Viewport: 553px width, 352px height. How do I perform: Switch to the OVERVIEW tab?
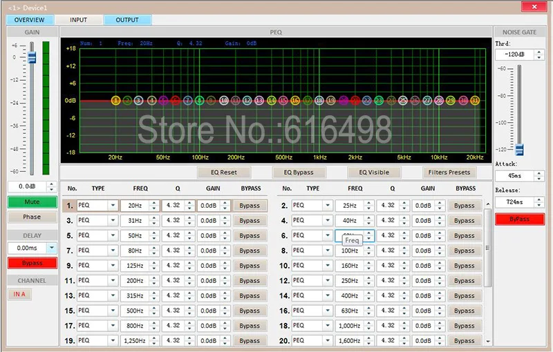[x=30, y=20]
